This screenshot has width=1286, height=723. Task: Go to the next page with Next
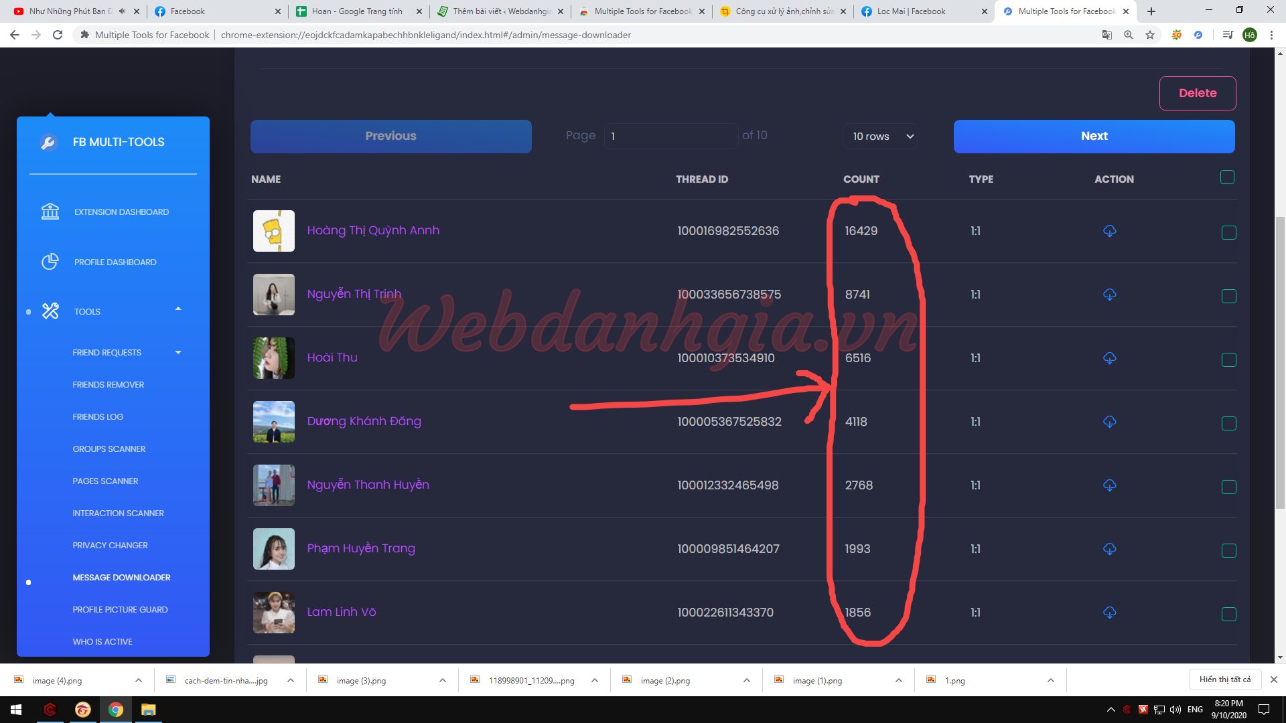(1094, 136)
